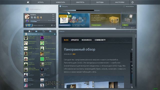This screenshot has height=90, width=160.
Task: Refresh the Новости news panel
Action: coord(130,31)
